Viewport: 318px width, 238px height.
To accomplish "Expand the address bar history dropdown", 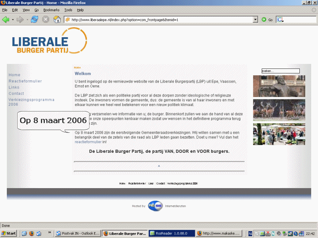I will click(x=255, y=19).
